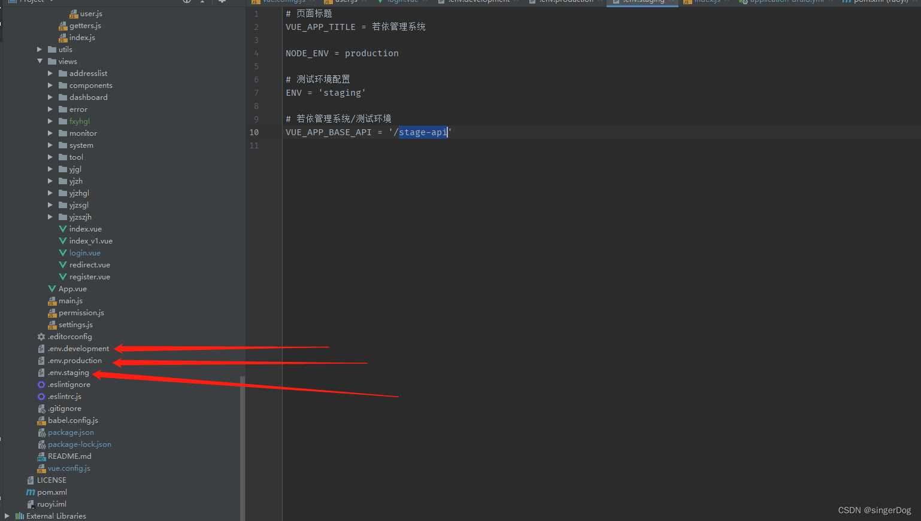Click the JSON icon beside package.json
This screenshot has height=521, width=921.
(41, 432)
